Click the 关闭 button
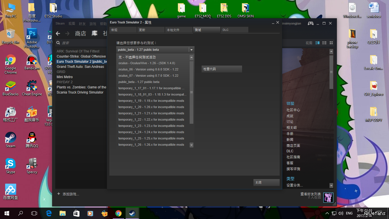 [x=266, y=182]
